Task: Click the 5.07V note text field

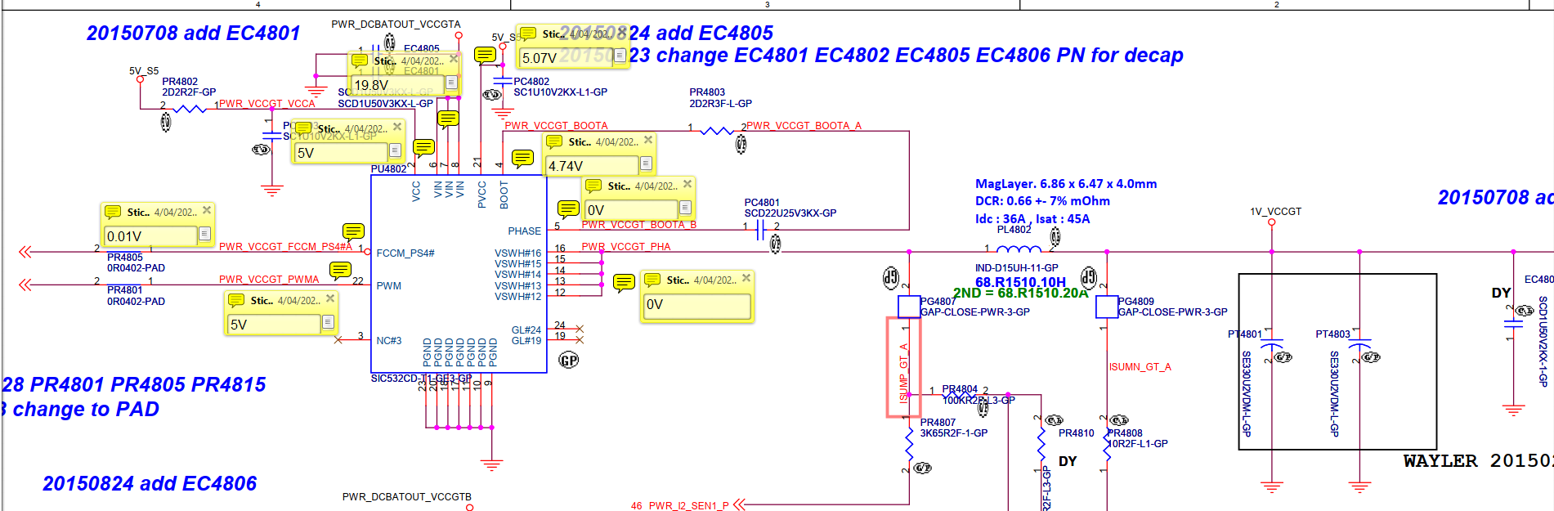Action: (567, 57)
